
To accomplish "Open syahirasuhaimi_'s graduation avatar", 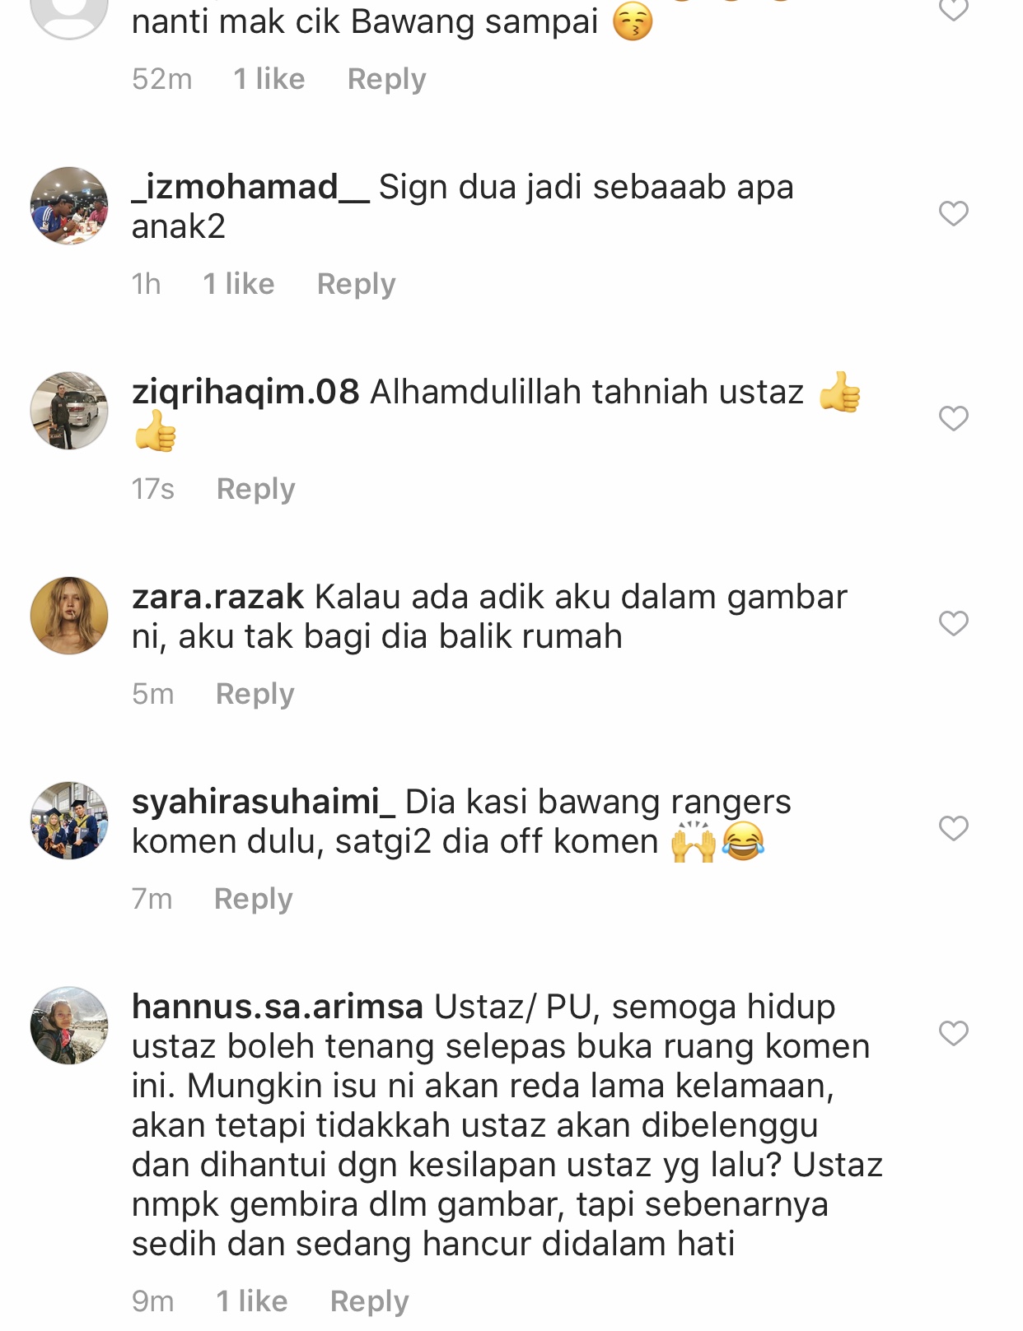I will click(69, 821).
